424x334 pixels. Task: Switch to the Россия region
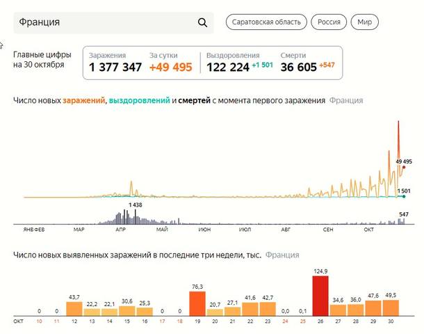point(329,22)
